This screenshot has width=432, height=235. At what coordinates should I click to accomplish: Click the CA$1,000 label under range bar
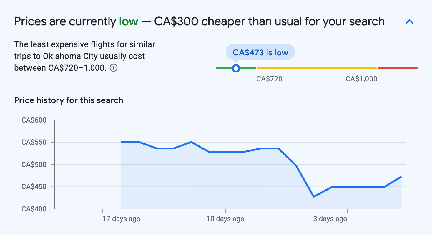361,79
